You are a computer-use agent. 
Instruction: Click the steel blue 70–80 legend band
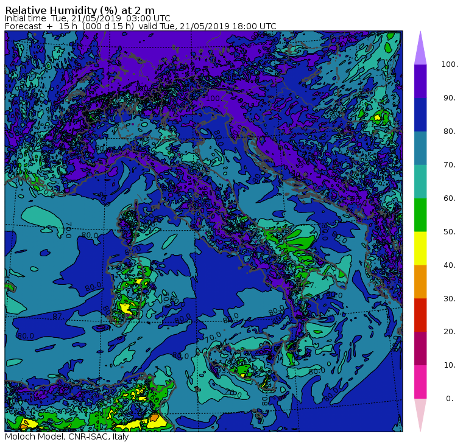[x=420, y=148]
